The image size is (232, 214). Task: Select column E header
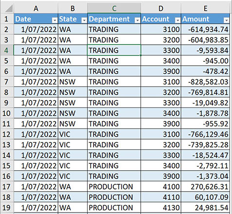pos(205,8)
